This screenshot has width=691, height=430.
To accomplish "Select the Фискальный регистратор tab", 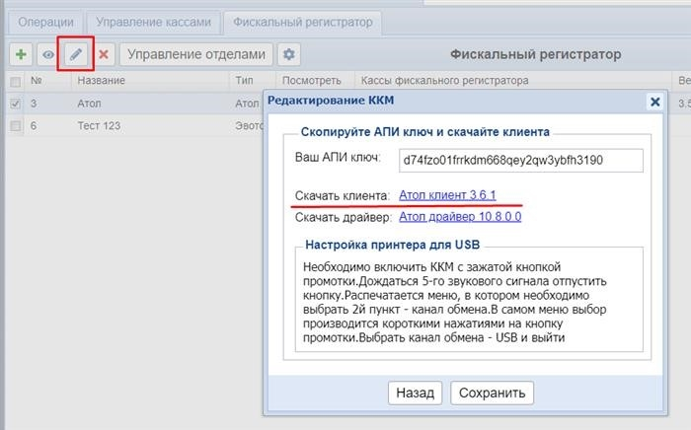I will (x=301, y=20).
